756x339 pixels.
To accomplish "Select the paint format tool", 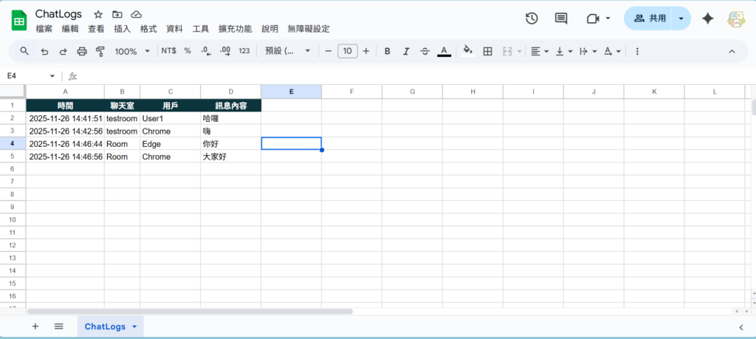I will pyautogui.click(x=101, y=51).
